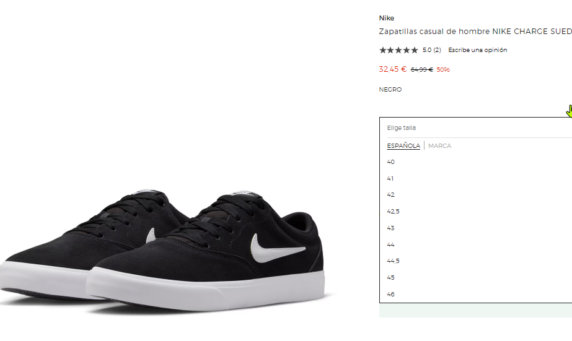Click Escribe una opinión link
572x341 pixels.
(477, 50)
